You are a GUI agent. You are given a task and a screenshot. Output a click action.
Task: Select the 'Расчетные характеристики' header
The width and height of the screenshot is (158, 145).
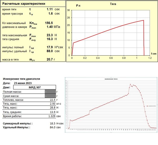point(23,4)
